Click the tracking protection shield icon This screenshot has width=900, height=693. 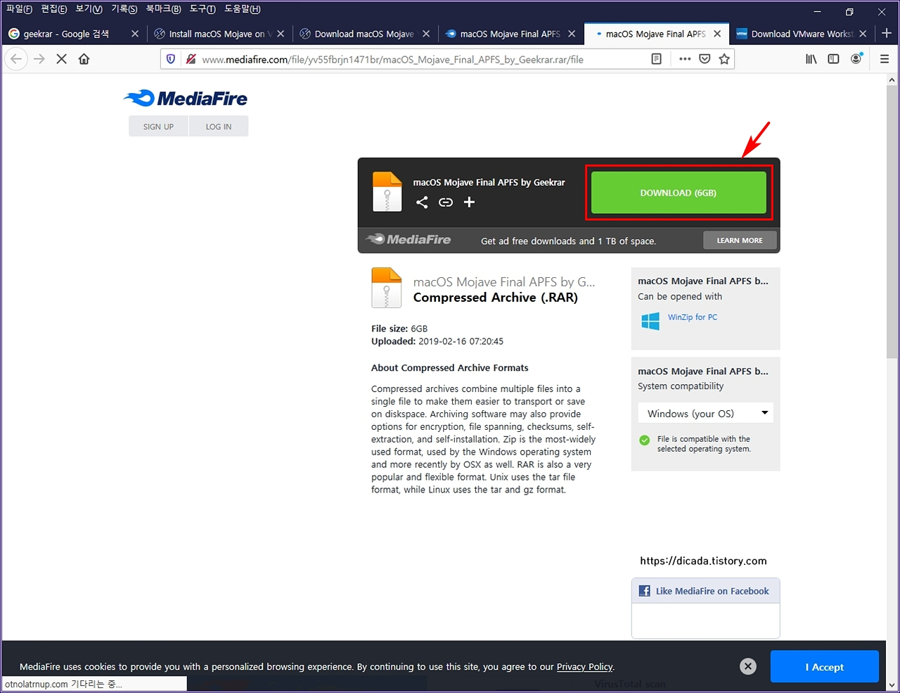[x=171, y=59]
